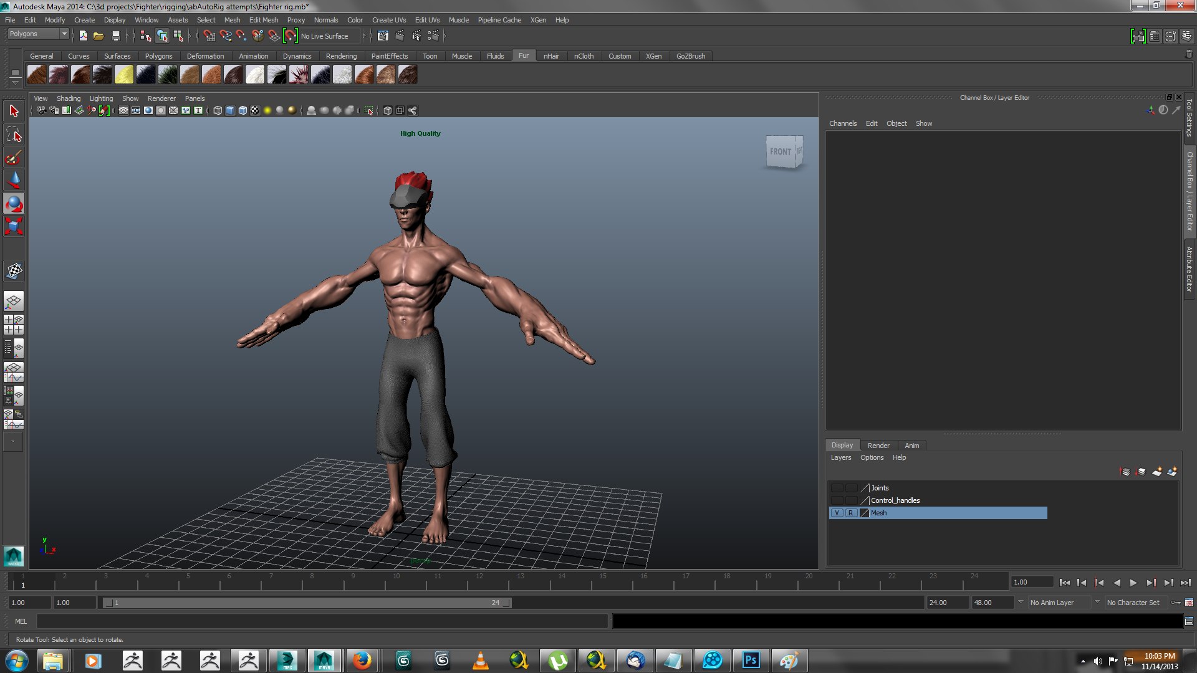Switch to the nHair shelf tab
The width and height of the screenshot is (1197, 673).
point(551,56)
